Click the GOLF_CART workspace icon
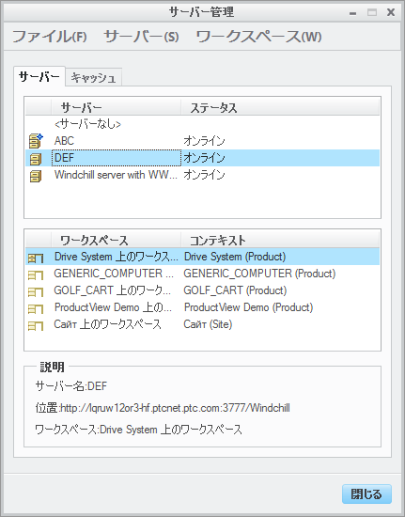 36,291
